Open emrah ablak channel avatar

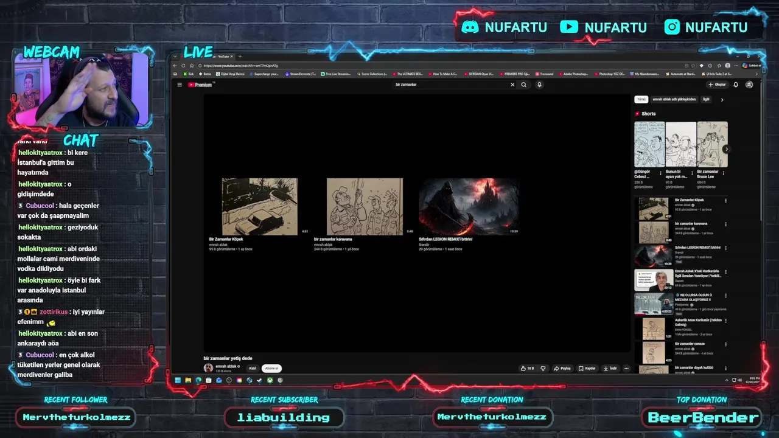pos(208,368)
